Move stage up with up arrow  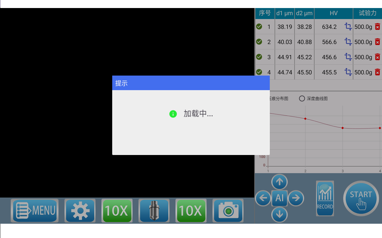click(280, 182)
